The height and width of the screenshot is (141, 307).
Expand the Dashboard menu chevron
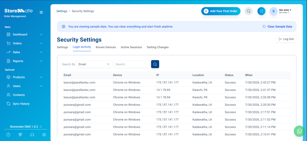pyautogui.click(x=41, y=34)
